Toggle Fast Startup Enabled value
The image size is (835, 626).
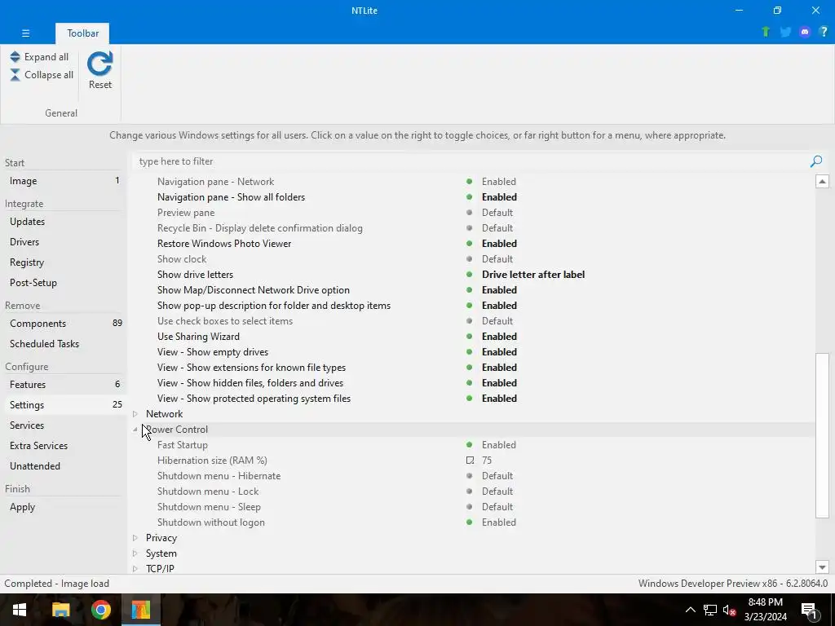tap(499, 445)
